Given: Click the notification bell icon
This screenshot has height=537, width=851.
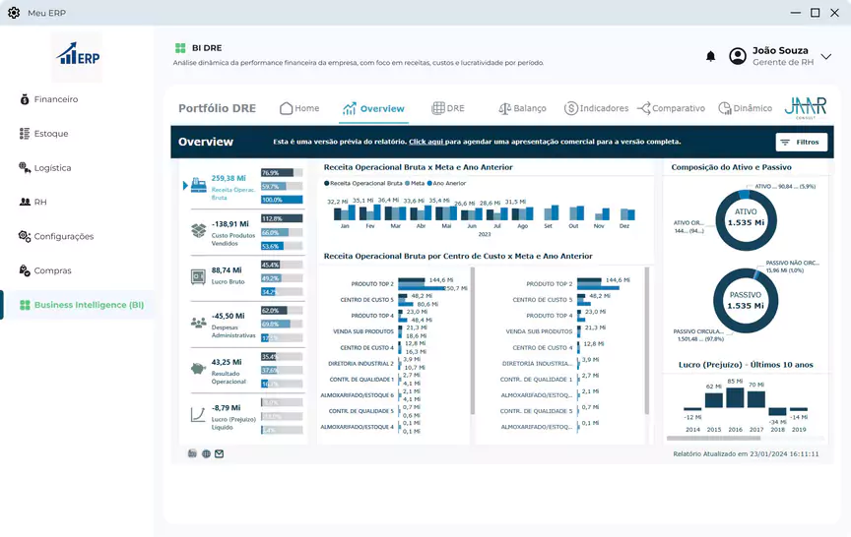Looking at the screenshot, I should (710, 56).
